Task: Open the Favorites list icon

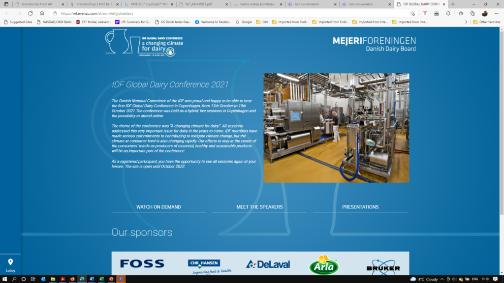Action: click(461, 13)
